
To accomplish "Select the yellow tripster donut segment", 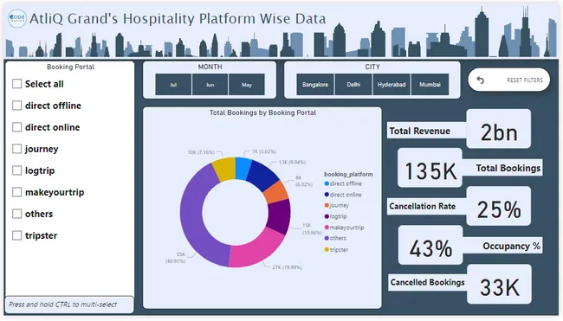I will pyautogui.click(x=224, y=169).
